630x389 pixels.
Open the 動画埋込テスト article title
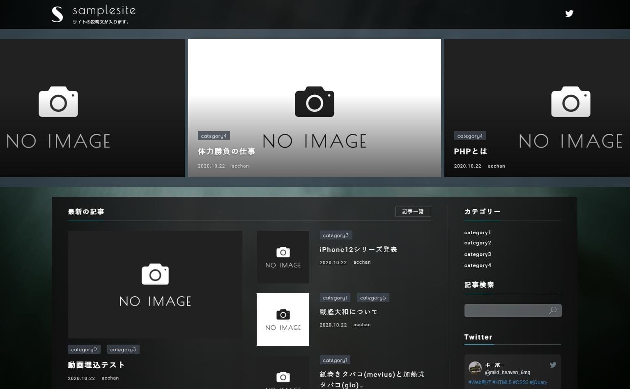coord(96,365)
